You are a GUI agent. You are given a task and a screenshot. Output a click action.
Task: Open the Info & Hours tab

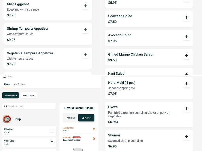[x=19, y=84]
